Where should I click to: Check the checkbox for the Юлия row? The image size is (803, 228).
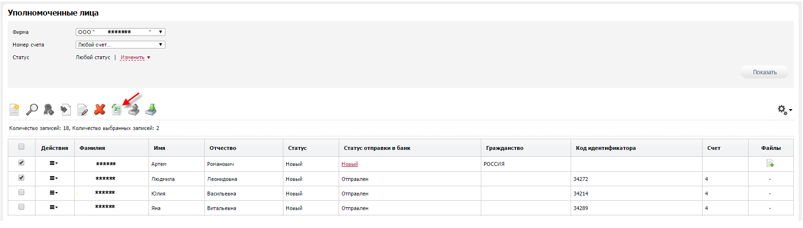[21, 192]
